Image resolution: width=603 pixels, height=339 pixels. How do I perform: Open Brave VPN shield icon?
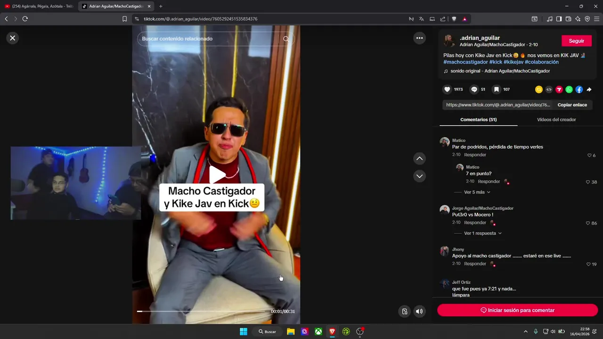[x=587, y=19]
